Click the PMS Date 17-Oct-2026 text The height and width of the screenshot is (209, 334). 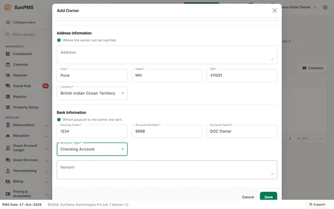click(22, 204)
